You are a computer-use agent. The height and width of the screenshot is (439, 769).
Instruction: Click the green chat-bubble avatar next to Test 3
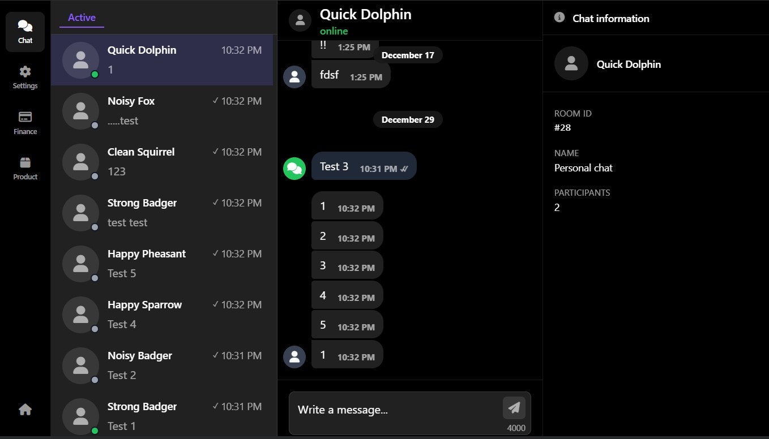point(294,168)
